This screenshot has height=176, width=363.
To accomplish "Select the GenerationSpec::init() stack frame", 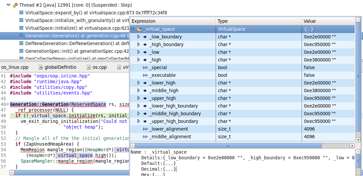I will pos(77,51).
